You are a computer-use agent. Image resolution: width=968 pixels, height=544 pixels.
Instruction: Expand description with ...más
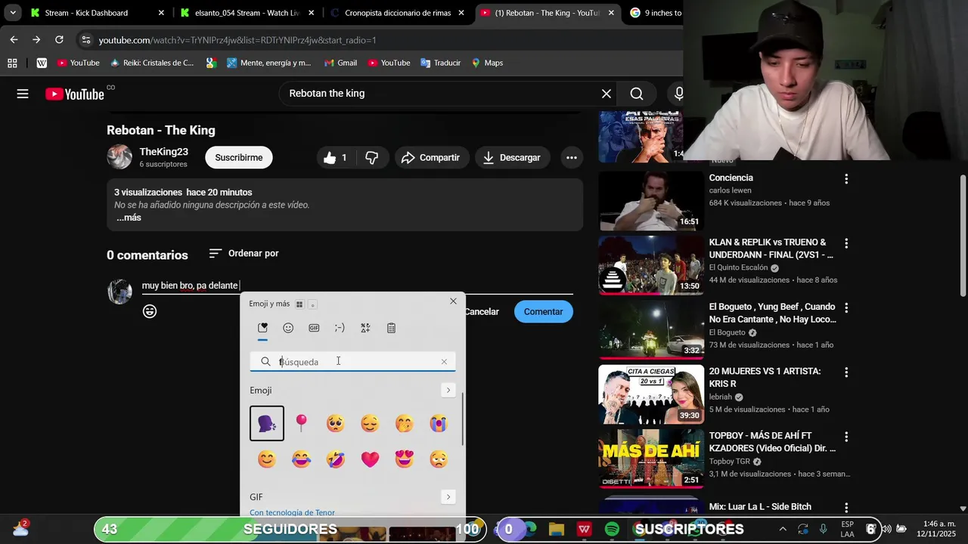(x=129, y=218)
